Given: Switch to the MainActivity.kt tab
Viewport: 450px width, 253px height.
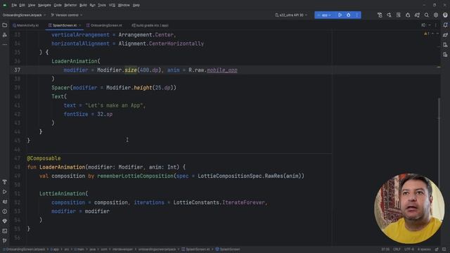Looking at the screenshot, I should click(26, 25).
